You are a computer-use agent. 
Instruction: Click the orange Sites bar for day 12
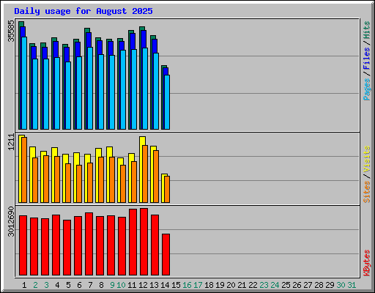145,174
